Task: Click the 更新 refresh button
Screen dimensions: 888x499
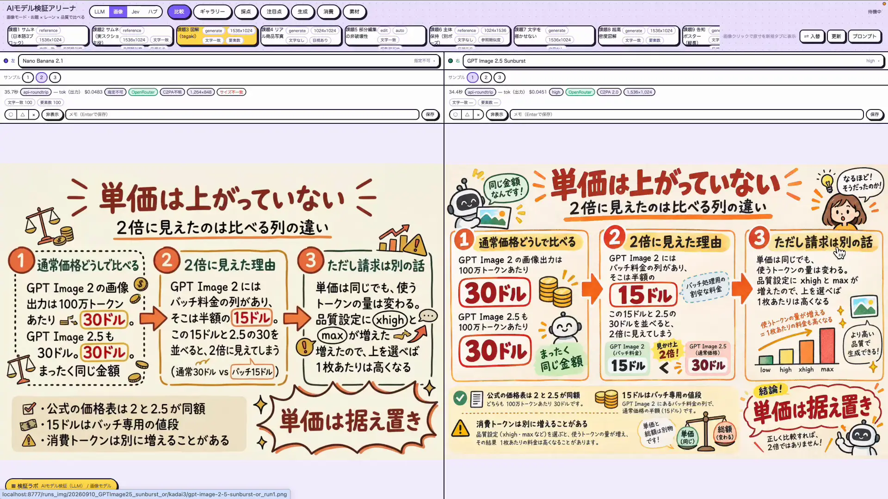Action: (836, 36)
